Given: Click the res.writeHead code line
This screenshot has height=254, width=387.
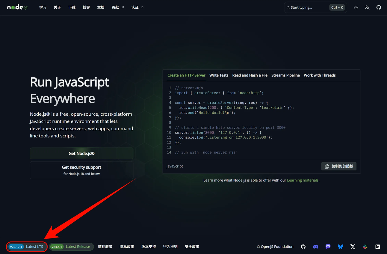Looking at the screenshot, I should click(x=237, y=108).
